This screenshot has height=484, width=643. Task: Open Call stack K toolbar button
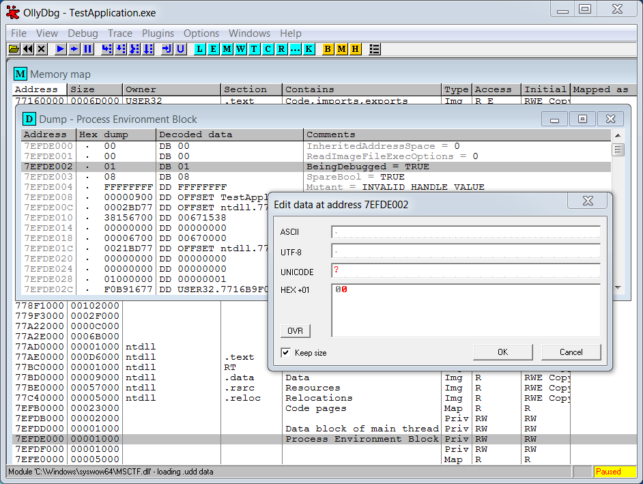pyautogui.click(x=309, y=49)
